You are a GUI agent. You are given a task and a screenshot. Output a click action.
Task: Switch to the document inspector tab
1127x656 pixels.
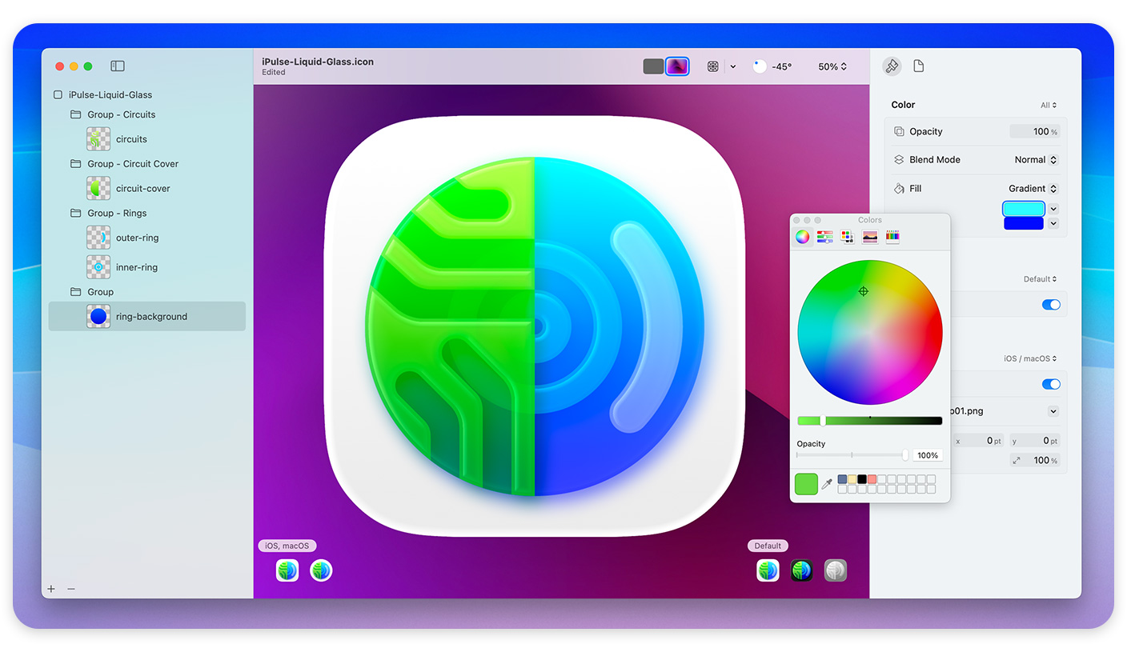918,66
